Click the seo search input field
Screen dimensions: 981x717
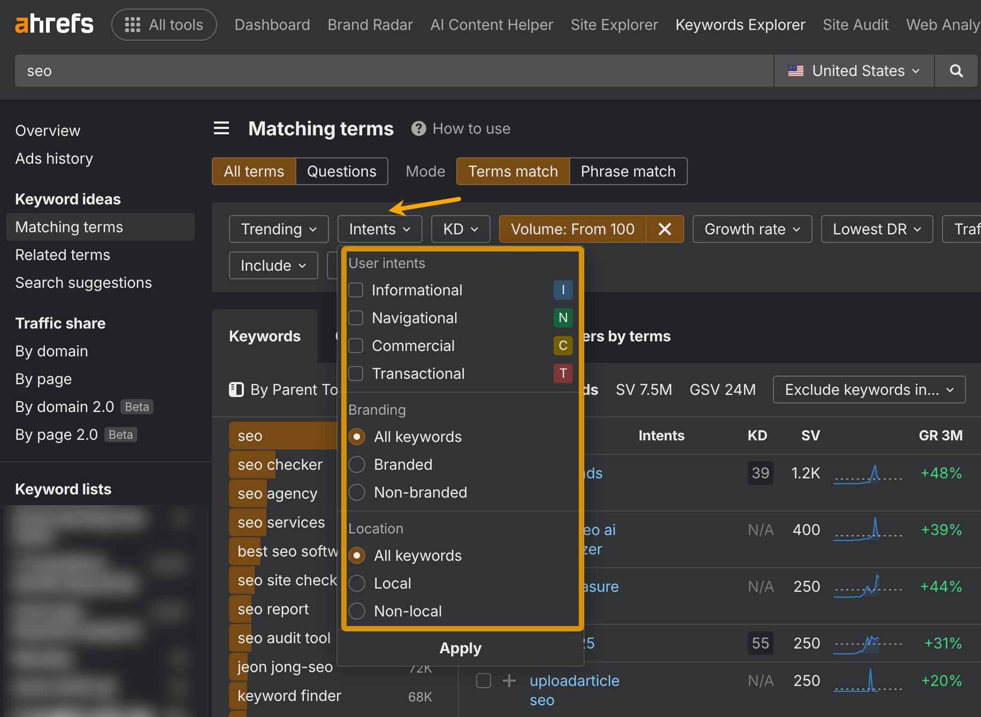[214, 71]
